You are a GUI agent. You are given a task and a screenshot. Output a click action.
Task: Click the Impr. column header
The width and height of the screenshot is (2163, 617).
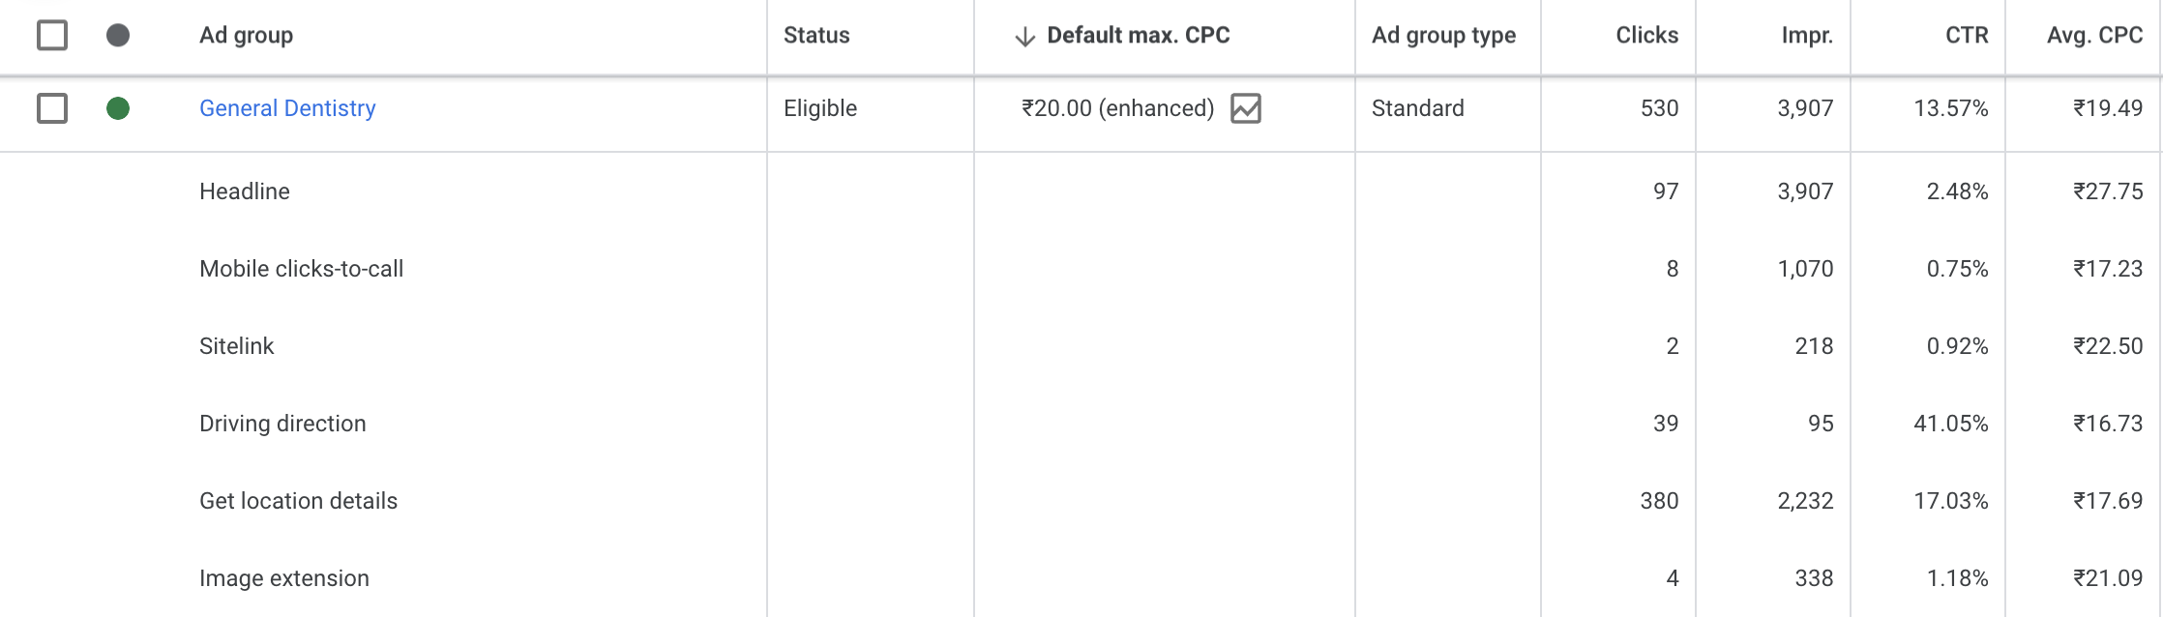click(1807, 36)
